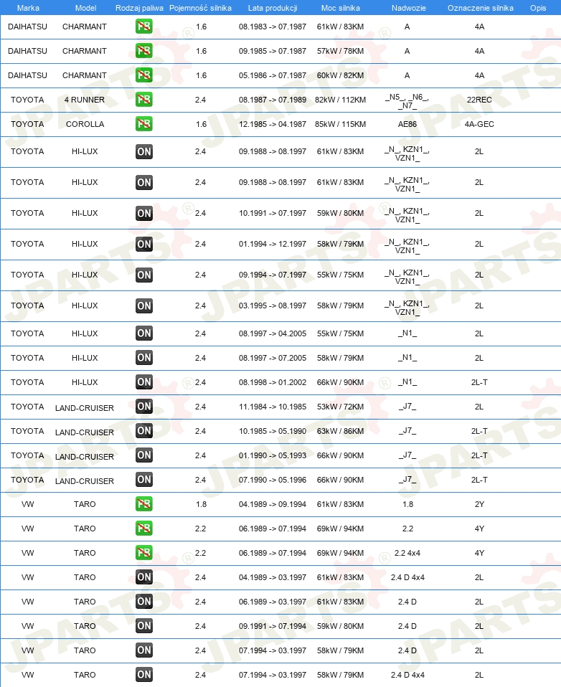
Task: Click the Nadwozie column header
Action: [x=408, y=8]
